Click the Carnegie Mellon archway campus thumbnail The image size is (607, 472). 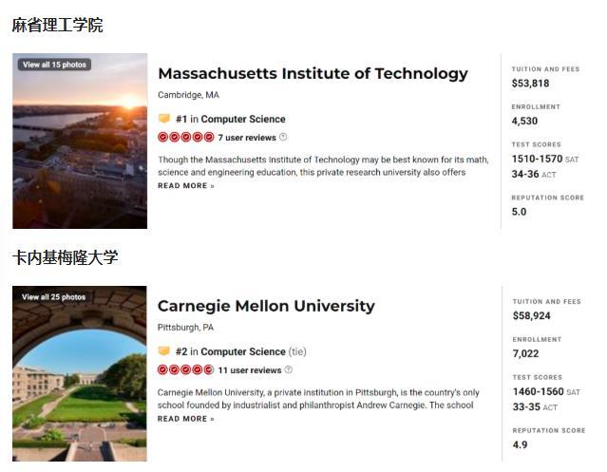click(80, 374)
